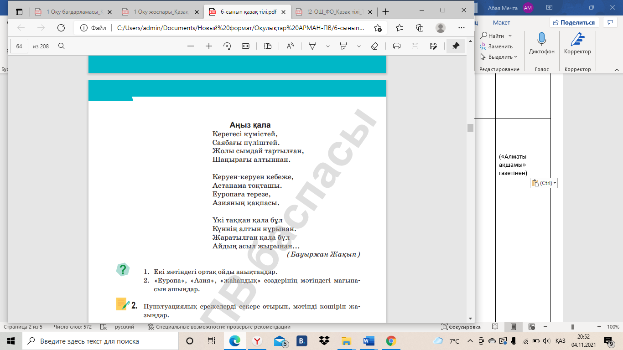Open Yandex Browser from the taskbar
This screenshot has width=623, height=350.
[x=257, y=341]
